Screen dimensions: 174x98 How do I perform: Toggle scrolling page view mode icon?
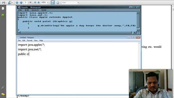(53, 2)
